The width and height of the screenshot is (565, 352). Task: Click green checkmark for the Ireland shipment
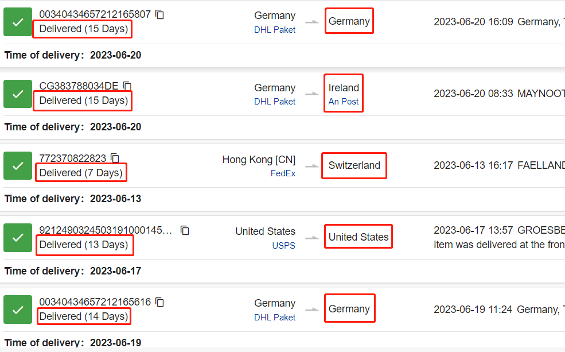tap(18, 94)
